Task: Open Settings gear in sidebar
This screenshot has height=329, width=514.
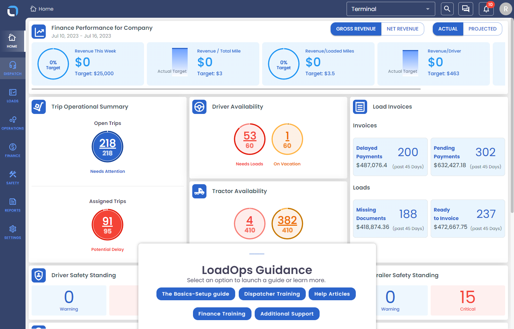Action: pos(12,232)
